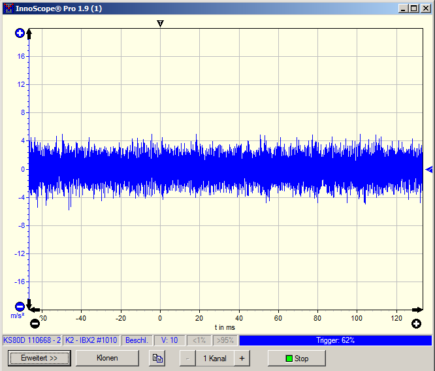Viewport: 435px width, 371px height.
Task: Click the Beschl. measurement type field
Action: 137,340
